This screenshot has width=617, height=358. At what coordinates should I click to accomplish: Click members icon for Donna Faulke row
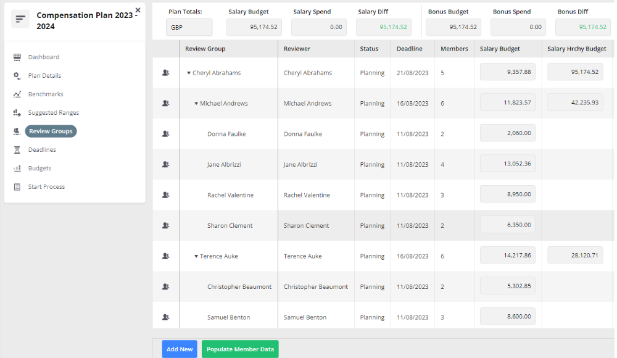(165, 134)
